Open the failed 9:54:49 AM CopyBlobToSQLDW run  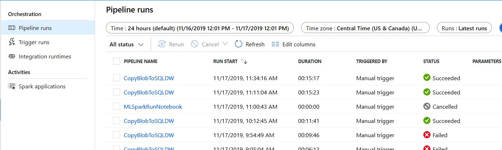(x=149, y=135)
